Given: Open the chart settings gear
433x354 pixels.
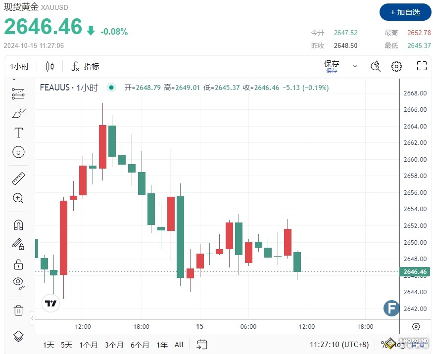Looking at the screenshot, I should click(396, 66).
